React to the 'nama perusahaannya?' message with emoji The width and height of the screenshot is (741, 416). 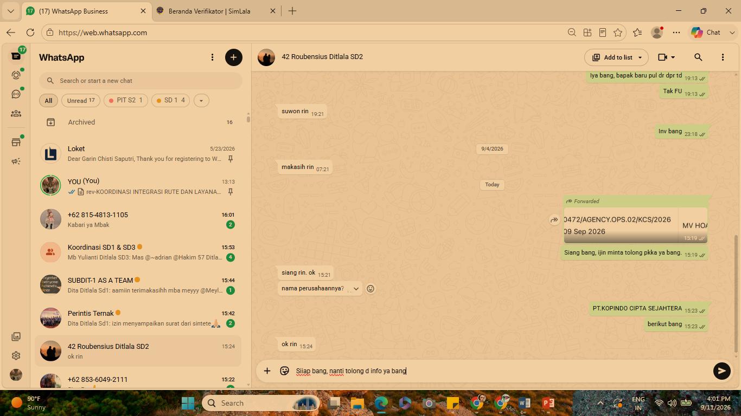(x=370, y=289)
